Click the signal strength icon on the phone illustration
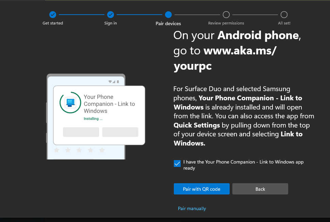Image resolution: width=330 pixels, height=222 pixels. coord(114,81)
